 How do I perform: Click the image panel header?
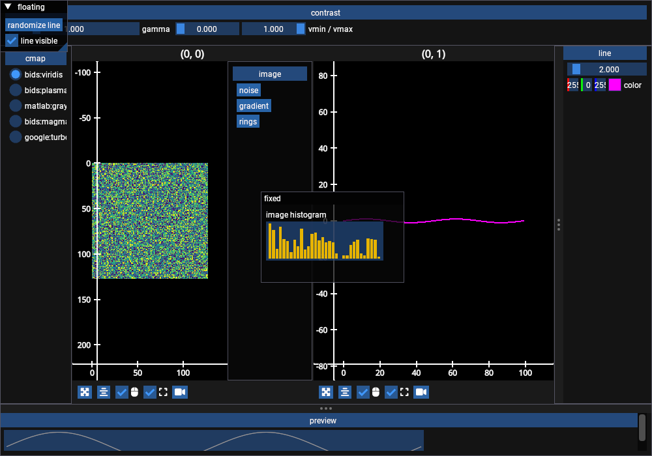point(270,74)
